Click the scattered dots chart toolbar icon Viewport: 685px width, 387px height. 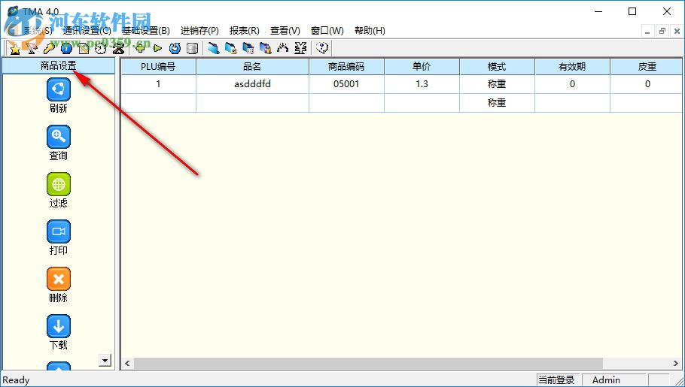tap(282, 48)
